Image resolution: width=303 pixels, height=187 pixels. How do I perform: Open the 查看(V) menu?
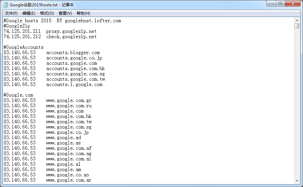tap(65, 13)
